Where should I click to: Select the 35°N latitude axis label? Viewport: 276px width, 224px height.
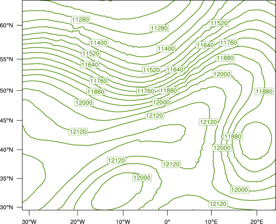[x=7, y=179]
